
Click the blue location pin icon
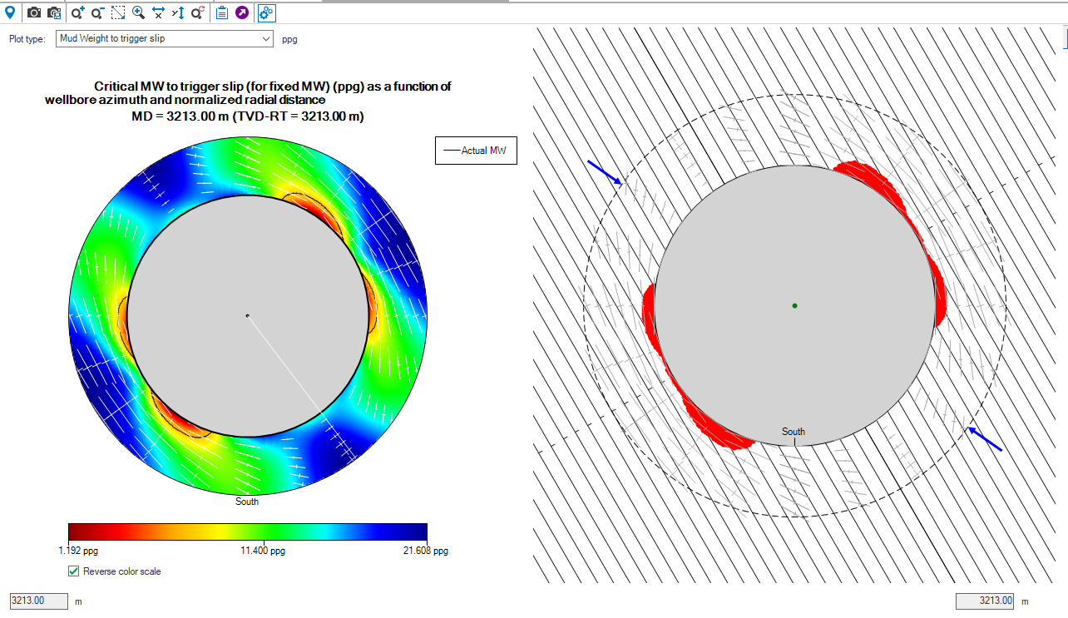[10, 12]
